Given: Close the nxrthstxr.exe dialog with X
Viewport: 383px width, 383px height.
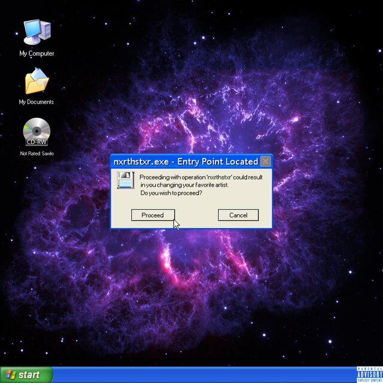Looking at the screenshot, I should click(265, 162).
